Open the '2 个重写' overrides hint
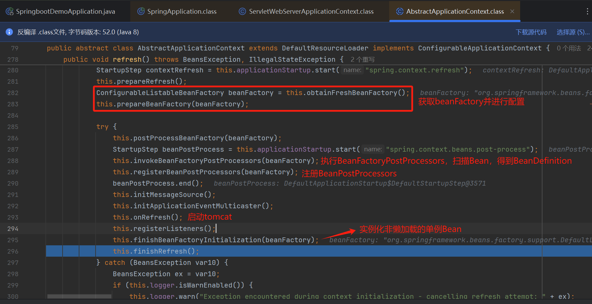The image size is (592, 304). 362,60
